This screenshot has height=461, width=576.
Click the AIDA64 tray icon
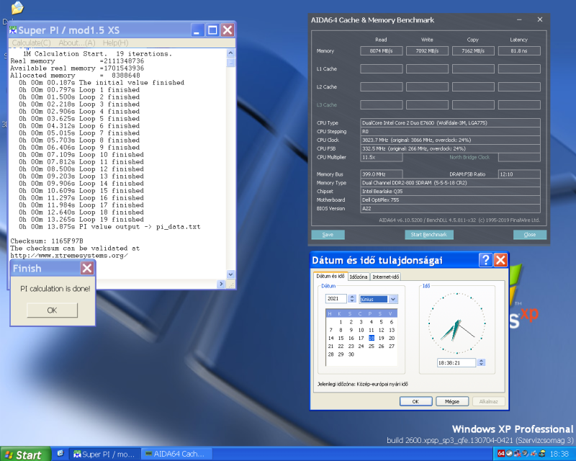point(501,453)
